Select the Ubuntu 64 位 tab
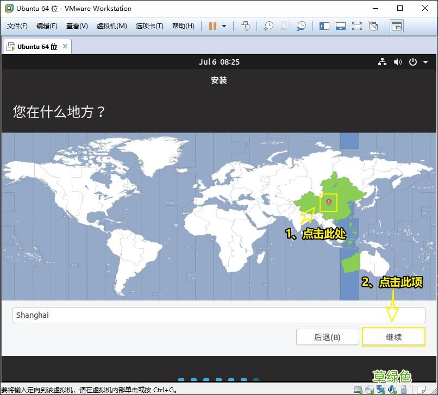This screenshot has width=438, height=395. [x=37, y=47]
